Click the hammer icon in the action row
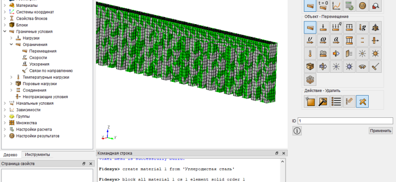396x182 pixels. 324,102
